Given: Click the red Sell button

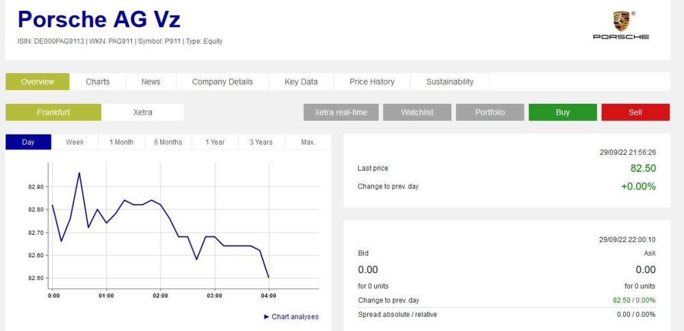Looking at the screenshot, I should (x=635, y=112).
